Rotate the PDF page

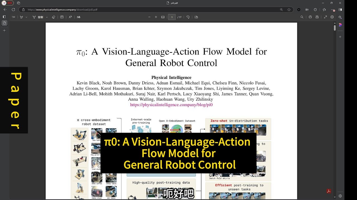pos(188,17)
